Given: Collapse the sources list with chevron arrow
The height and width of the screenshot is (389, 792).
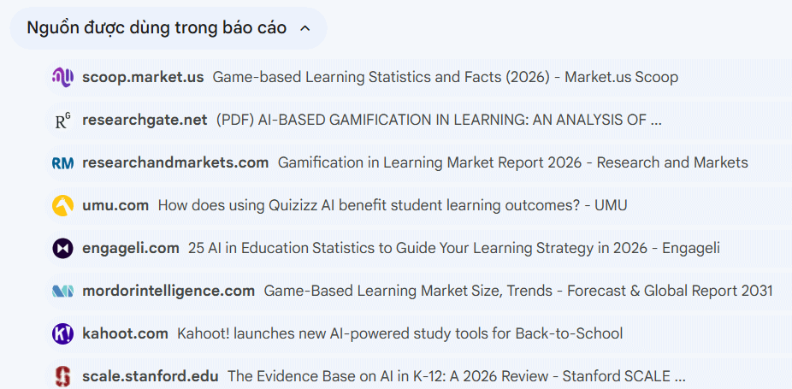Looking at the screenshot, I should tap(305, 28).
